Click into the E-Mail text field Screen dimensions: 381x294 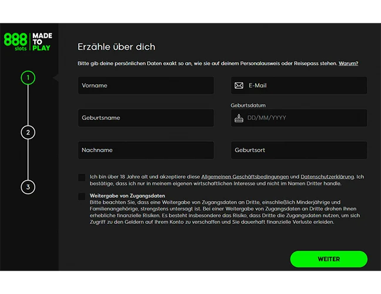[x=305, y=85]
